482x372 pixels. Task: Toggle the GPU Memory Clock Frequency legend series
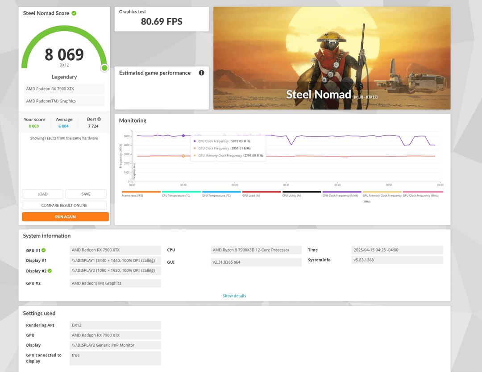(x=382, y=197)
